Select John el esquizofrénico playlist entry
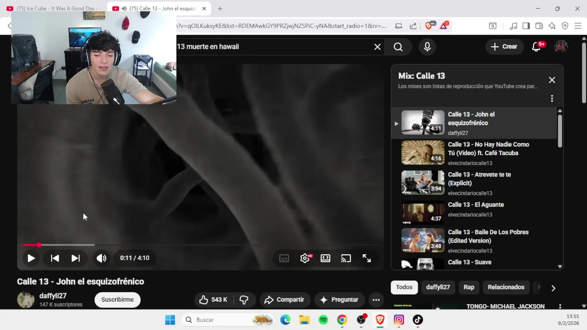This screenshot has width=587, height=330. point(474,123)
